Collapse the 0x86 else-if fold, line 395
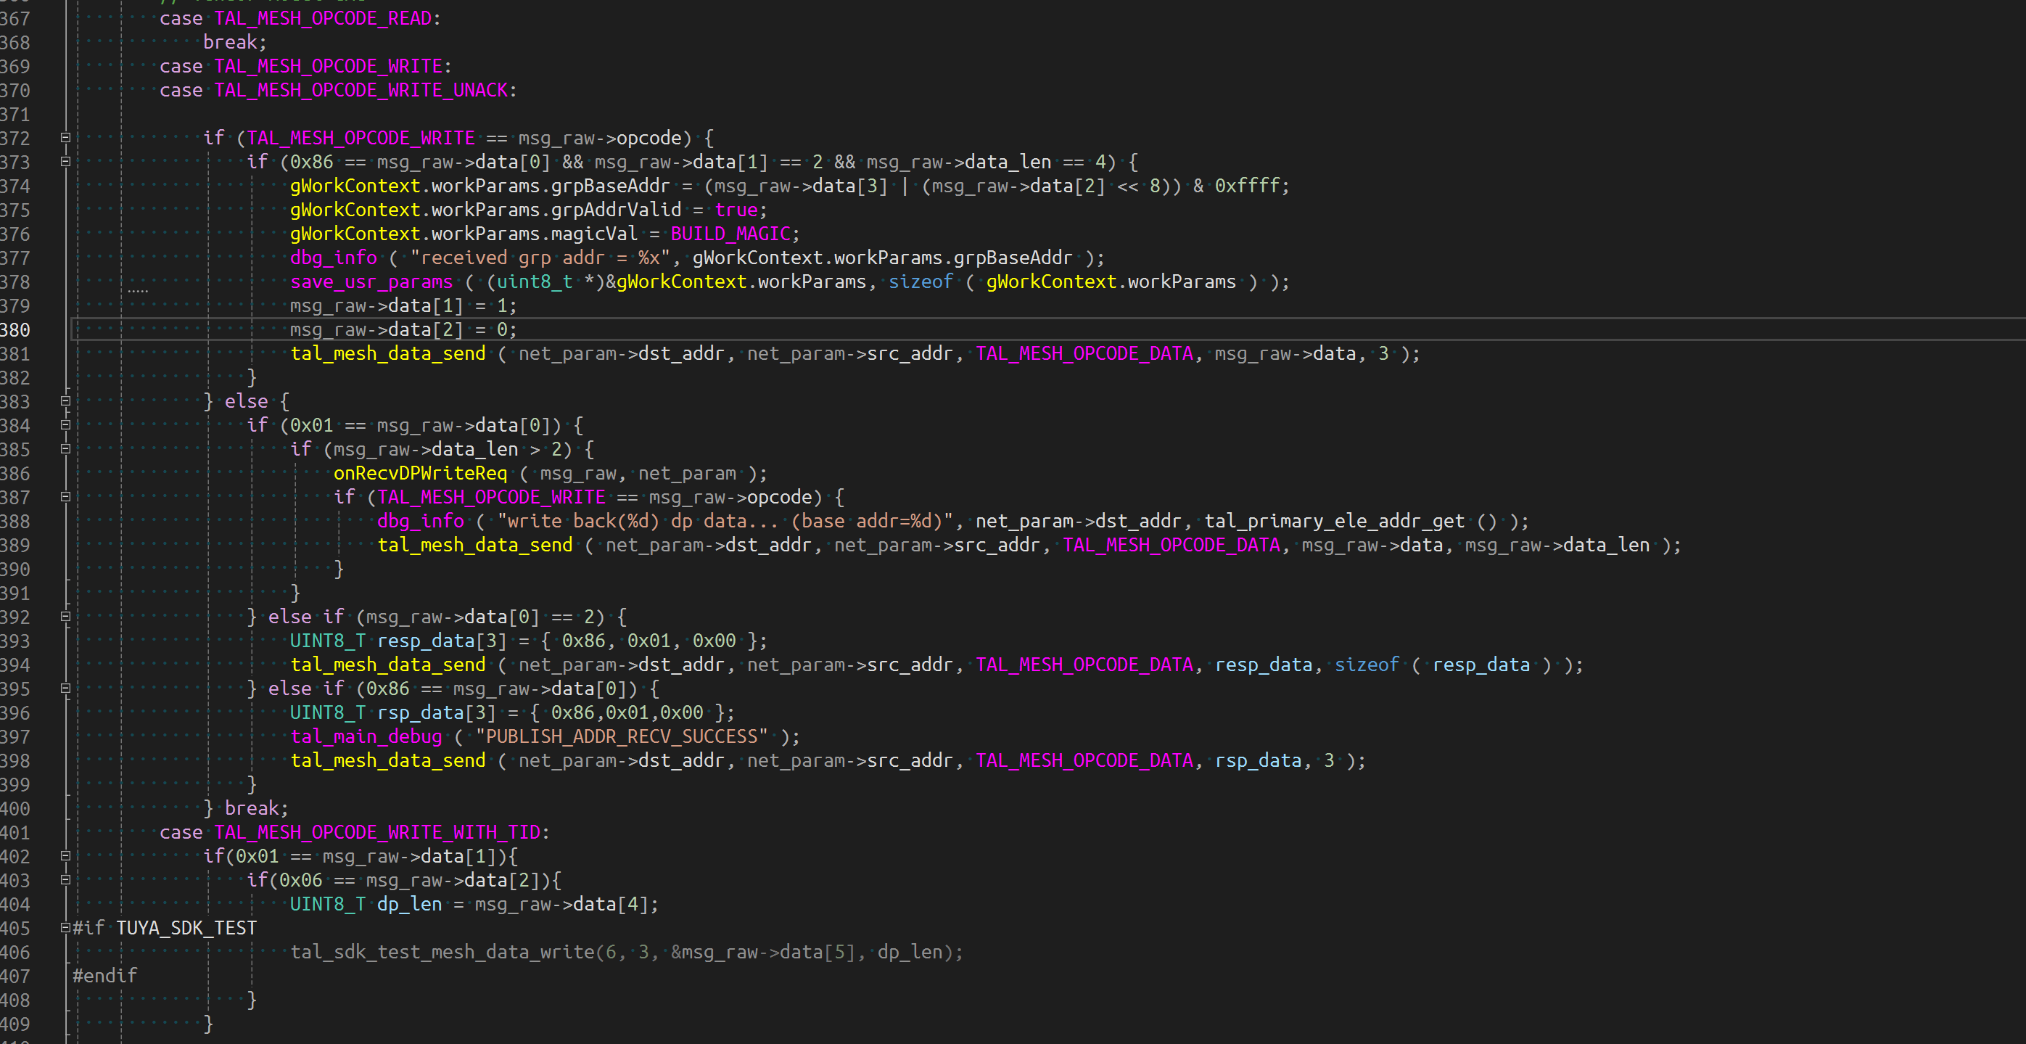Screen dimensions: 2026x1044 [x=66, y=689]
